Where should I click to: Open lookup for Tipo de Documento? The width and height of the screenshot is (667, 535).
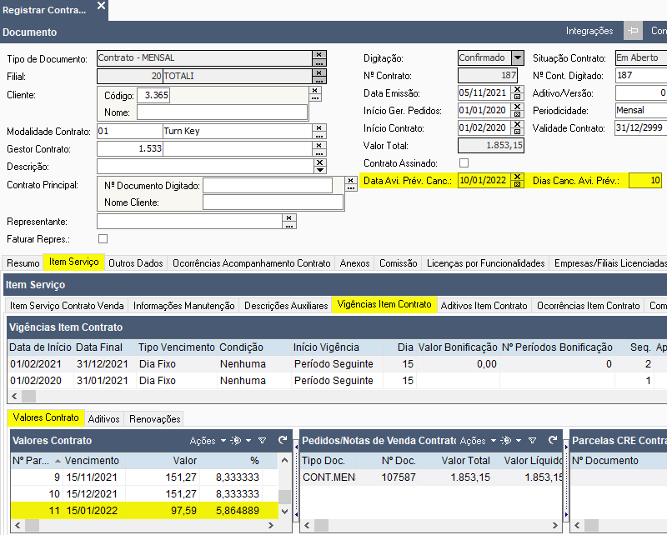(x=319, y=62)
